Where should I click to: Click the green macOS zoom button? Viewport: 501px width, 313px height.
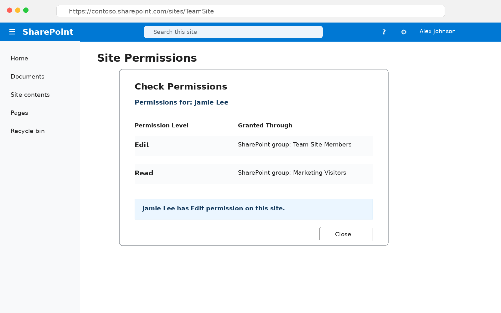coord(26,10)
